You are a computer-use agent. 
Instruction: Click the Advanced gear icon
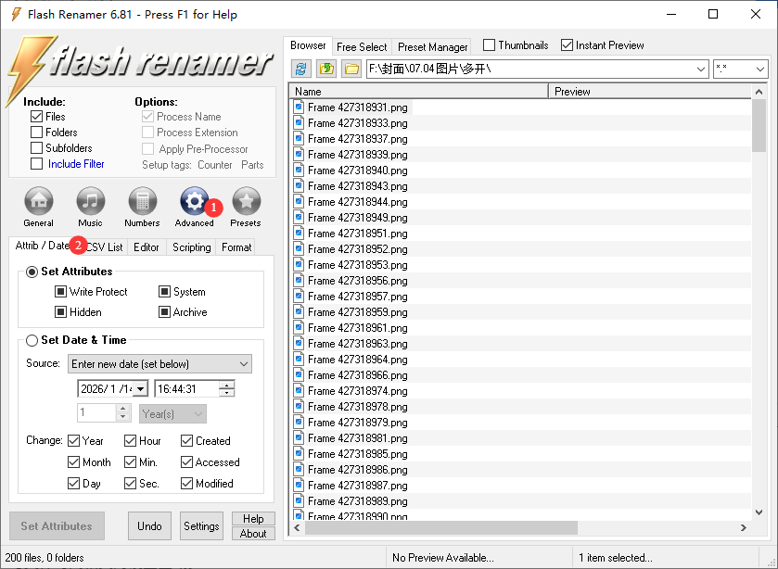194,201
